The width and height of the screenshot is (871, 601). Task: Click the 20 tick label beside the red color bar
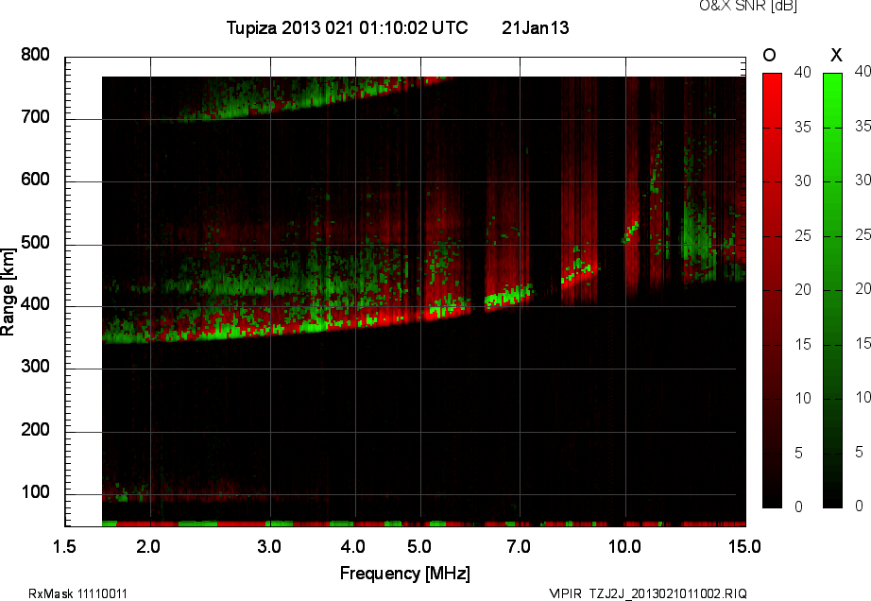click(x=803, y=290)
